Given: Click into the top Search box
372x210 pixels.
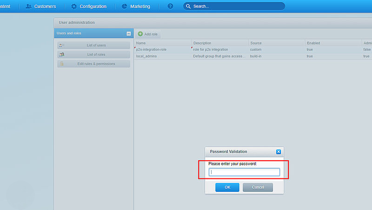Looking at the screenshot, I should [237, 7].
